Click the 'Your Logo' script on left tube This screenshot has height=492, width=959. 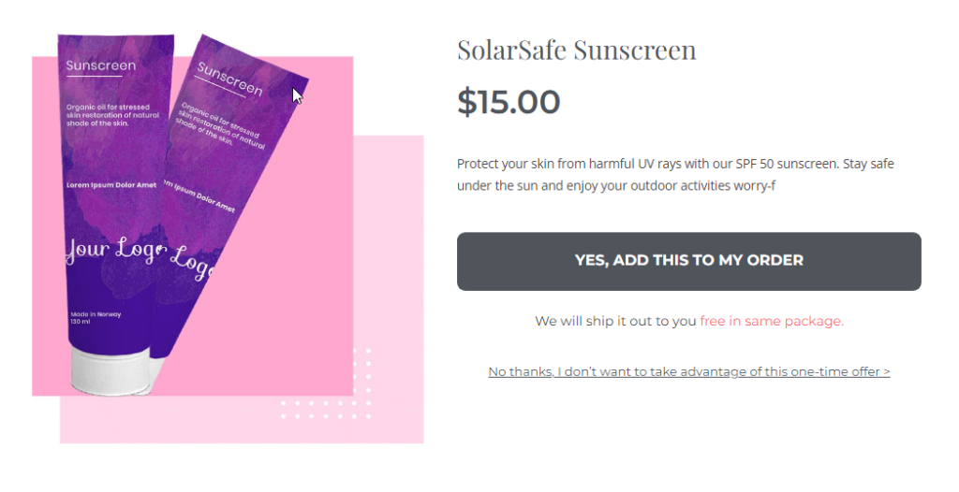[112, 251]
